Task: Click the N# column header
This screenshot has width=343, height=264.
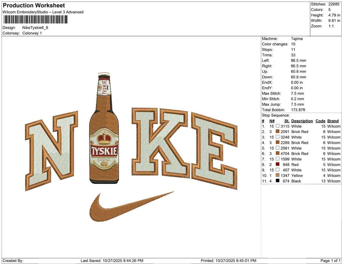Action: tap(272, 121)
